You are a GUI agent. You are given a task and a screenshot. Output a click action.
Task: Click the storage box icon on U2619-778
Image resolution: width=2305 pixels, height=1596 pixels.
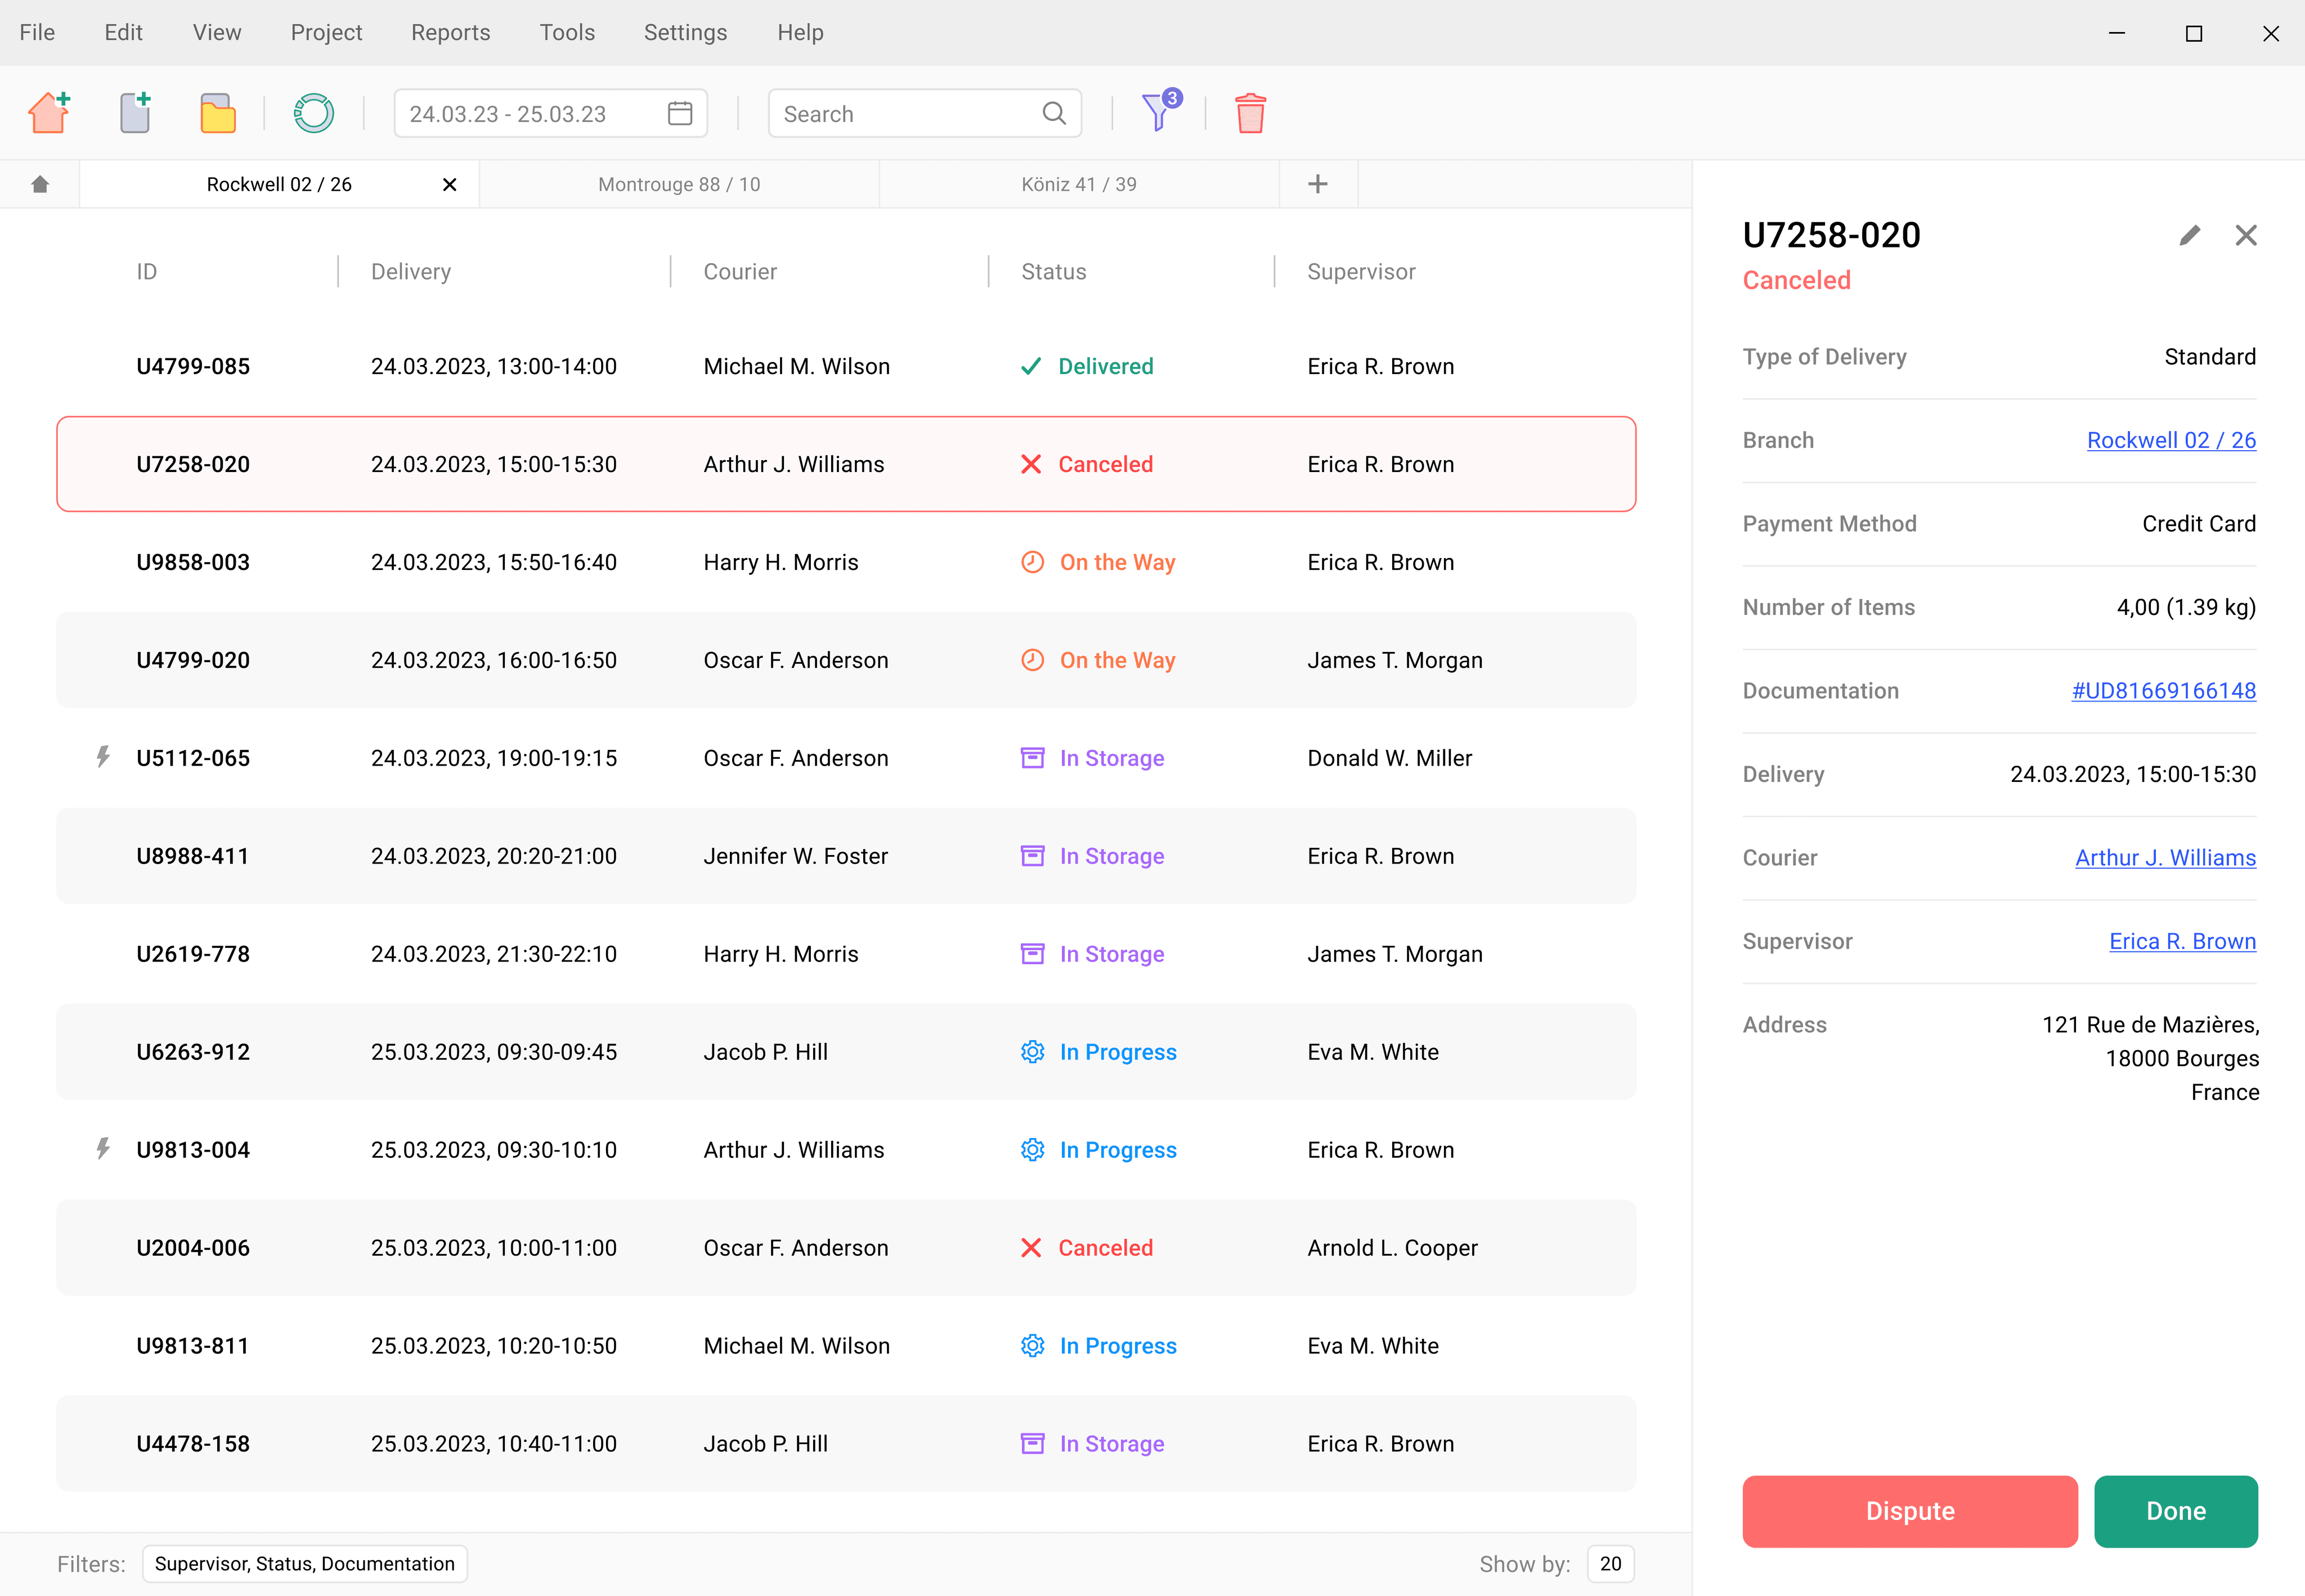1033,954
